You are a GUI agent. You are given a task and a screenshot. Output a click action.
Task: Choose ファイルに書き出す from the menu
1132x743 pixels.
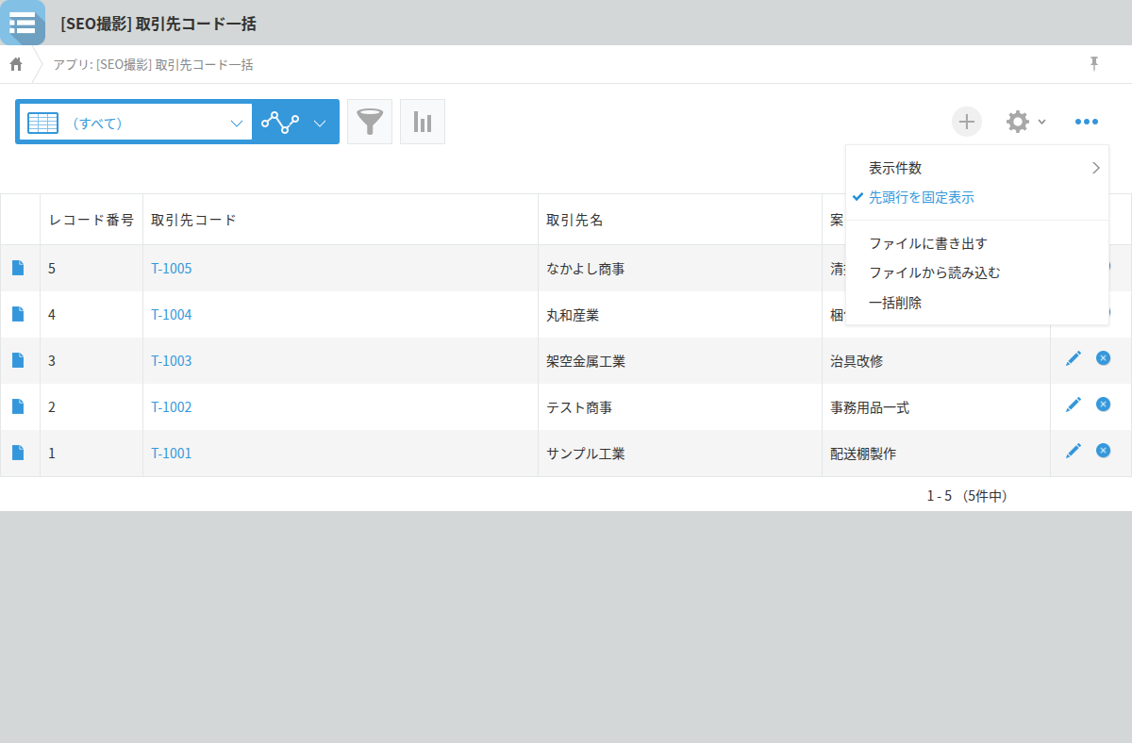point(977,243)
